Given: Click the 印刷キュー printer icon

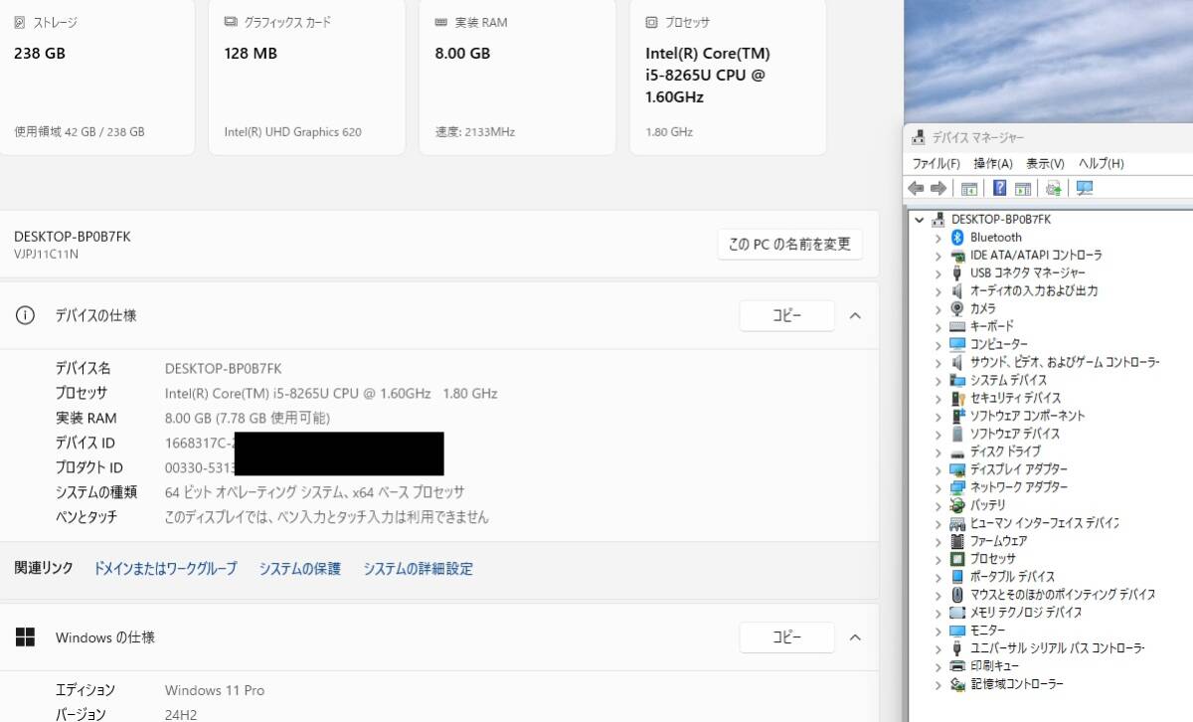Looking at the screenshot, I should [957, 666].
